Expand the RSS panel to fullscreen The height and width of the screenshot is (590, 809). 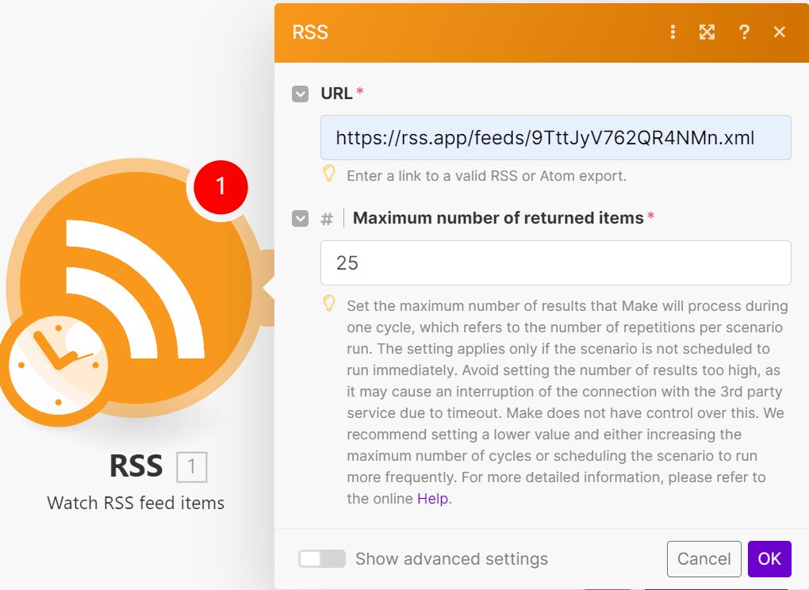pyautogui.click(x=707, y=32)
